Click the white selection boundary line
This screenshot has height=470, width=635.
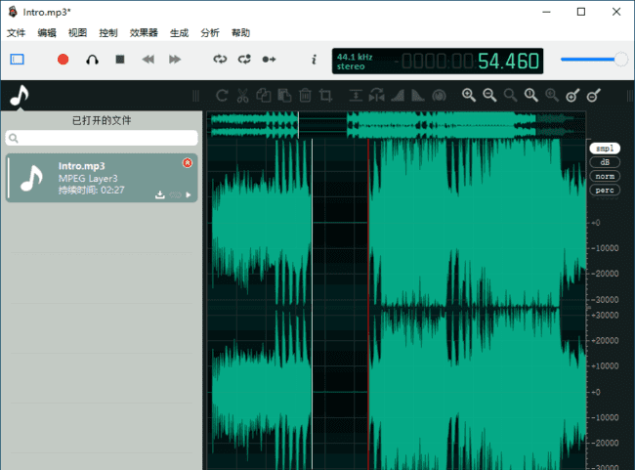[312, 304]
